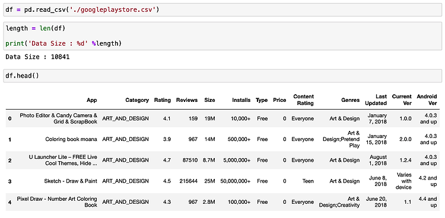
Task: Click row index 0 of the dataframe
Action: [x=10, y=118]
